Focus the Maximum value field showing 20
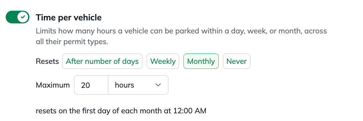This screenshot has width=363, height=121. click(91, 85)
